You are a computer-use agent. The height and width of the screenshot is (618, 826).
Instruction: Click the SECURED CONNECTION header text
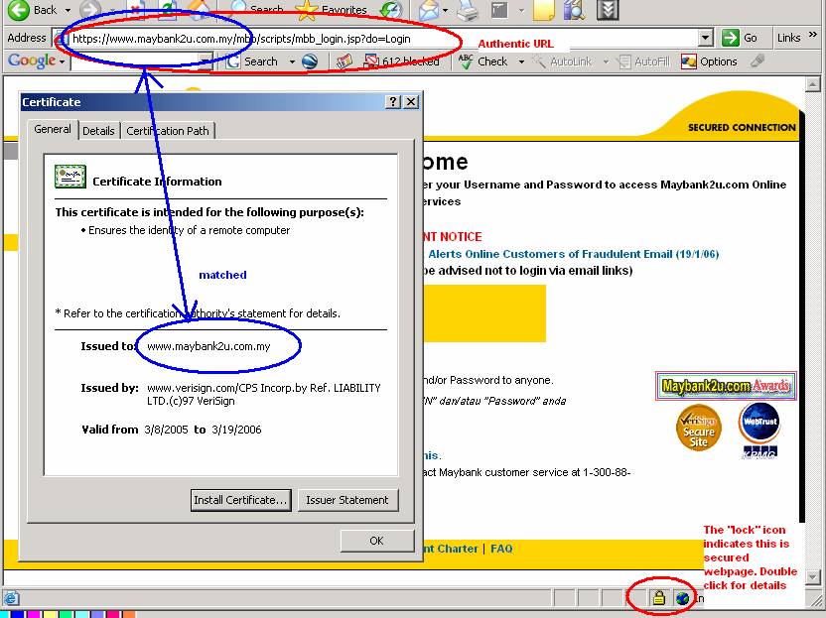pos(742,127)
